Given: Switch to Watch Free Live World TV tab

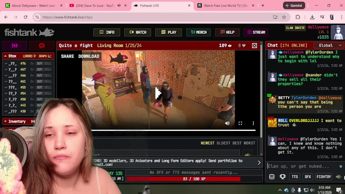Looking at the screenshot, I should click(226, 5).
